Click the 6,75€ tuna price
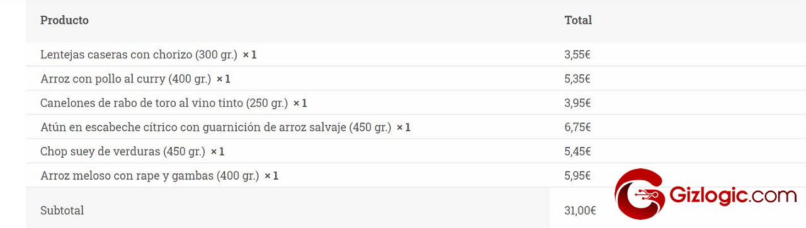The height and width of the screenshot is (228, 806). tap(577, 128)
